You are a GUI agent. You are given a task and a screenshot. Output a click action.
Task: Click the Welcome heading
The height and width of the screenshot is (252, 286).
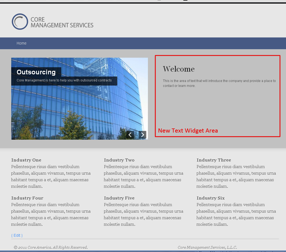(179, 69)
